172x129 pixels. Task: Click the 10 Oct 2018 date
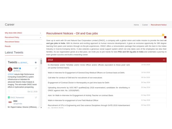click(146, 73)
